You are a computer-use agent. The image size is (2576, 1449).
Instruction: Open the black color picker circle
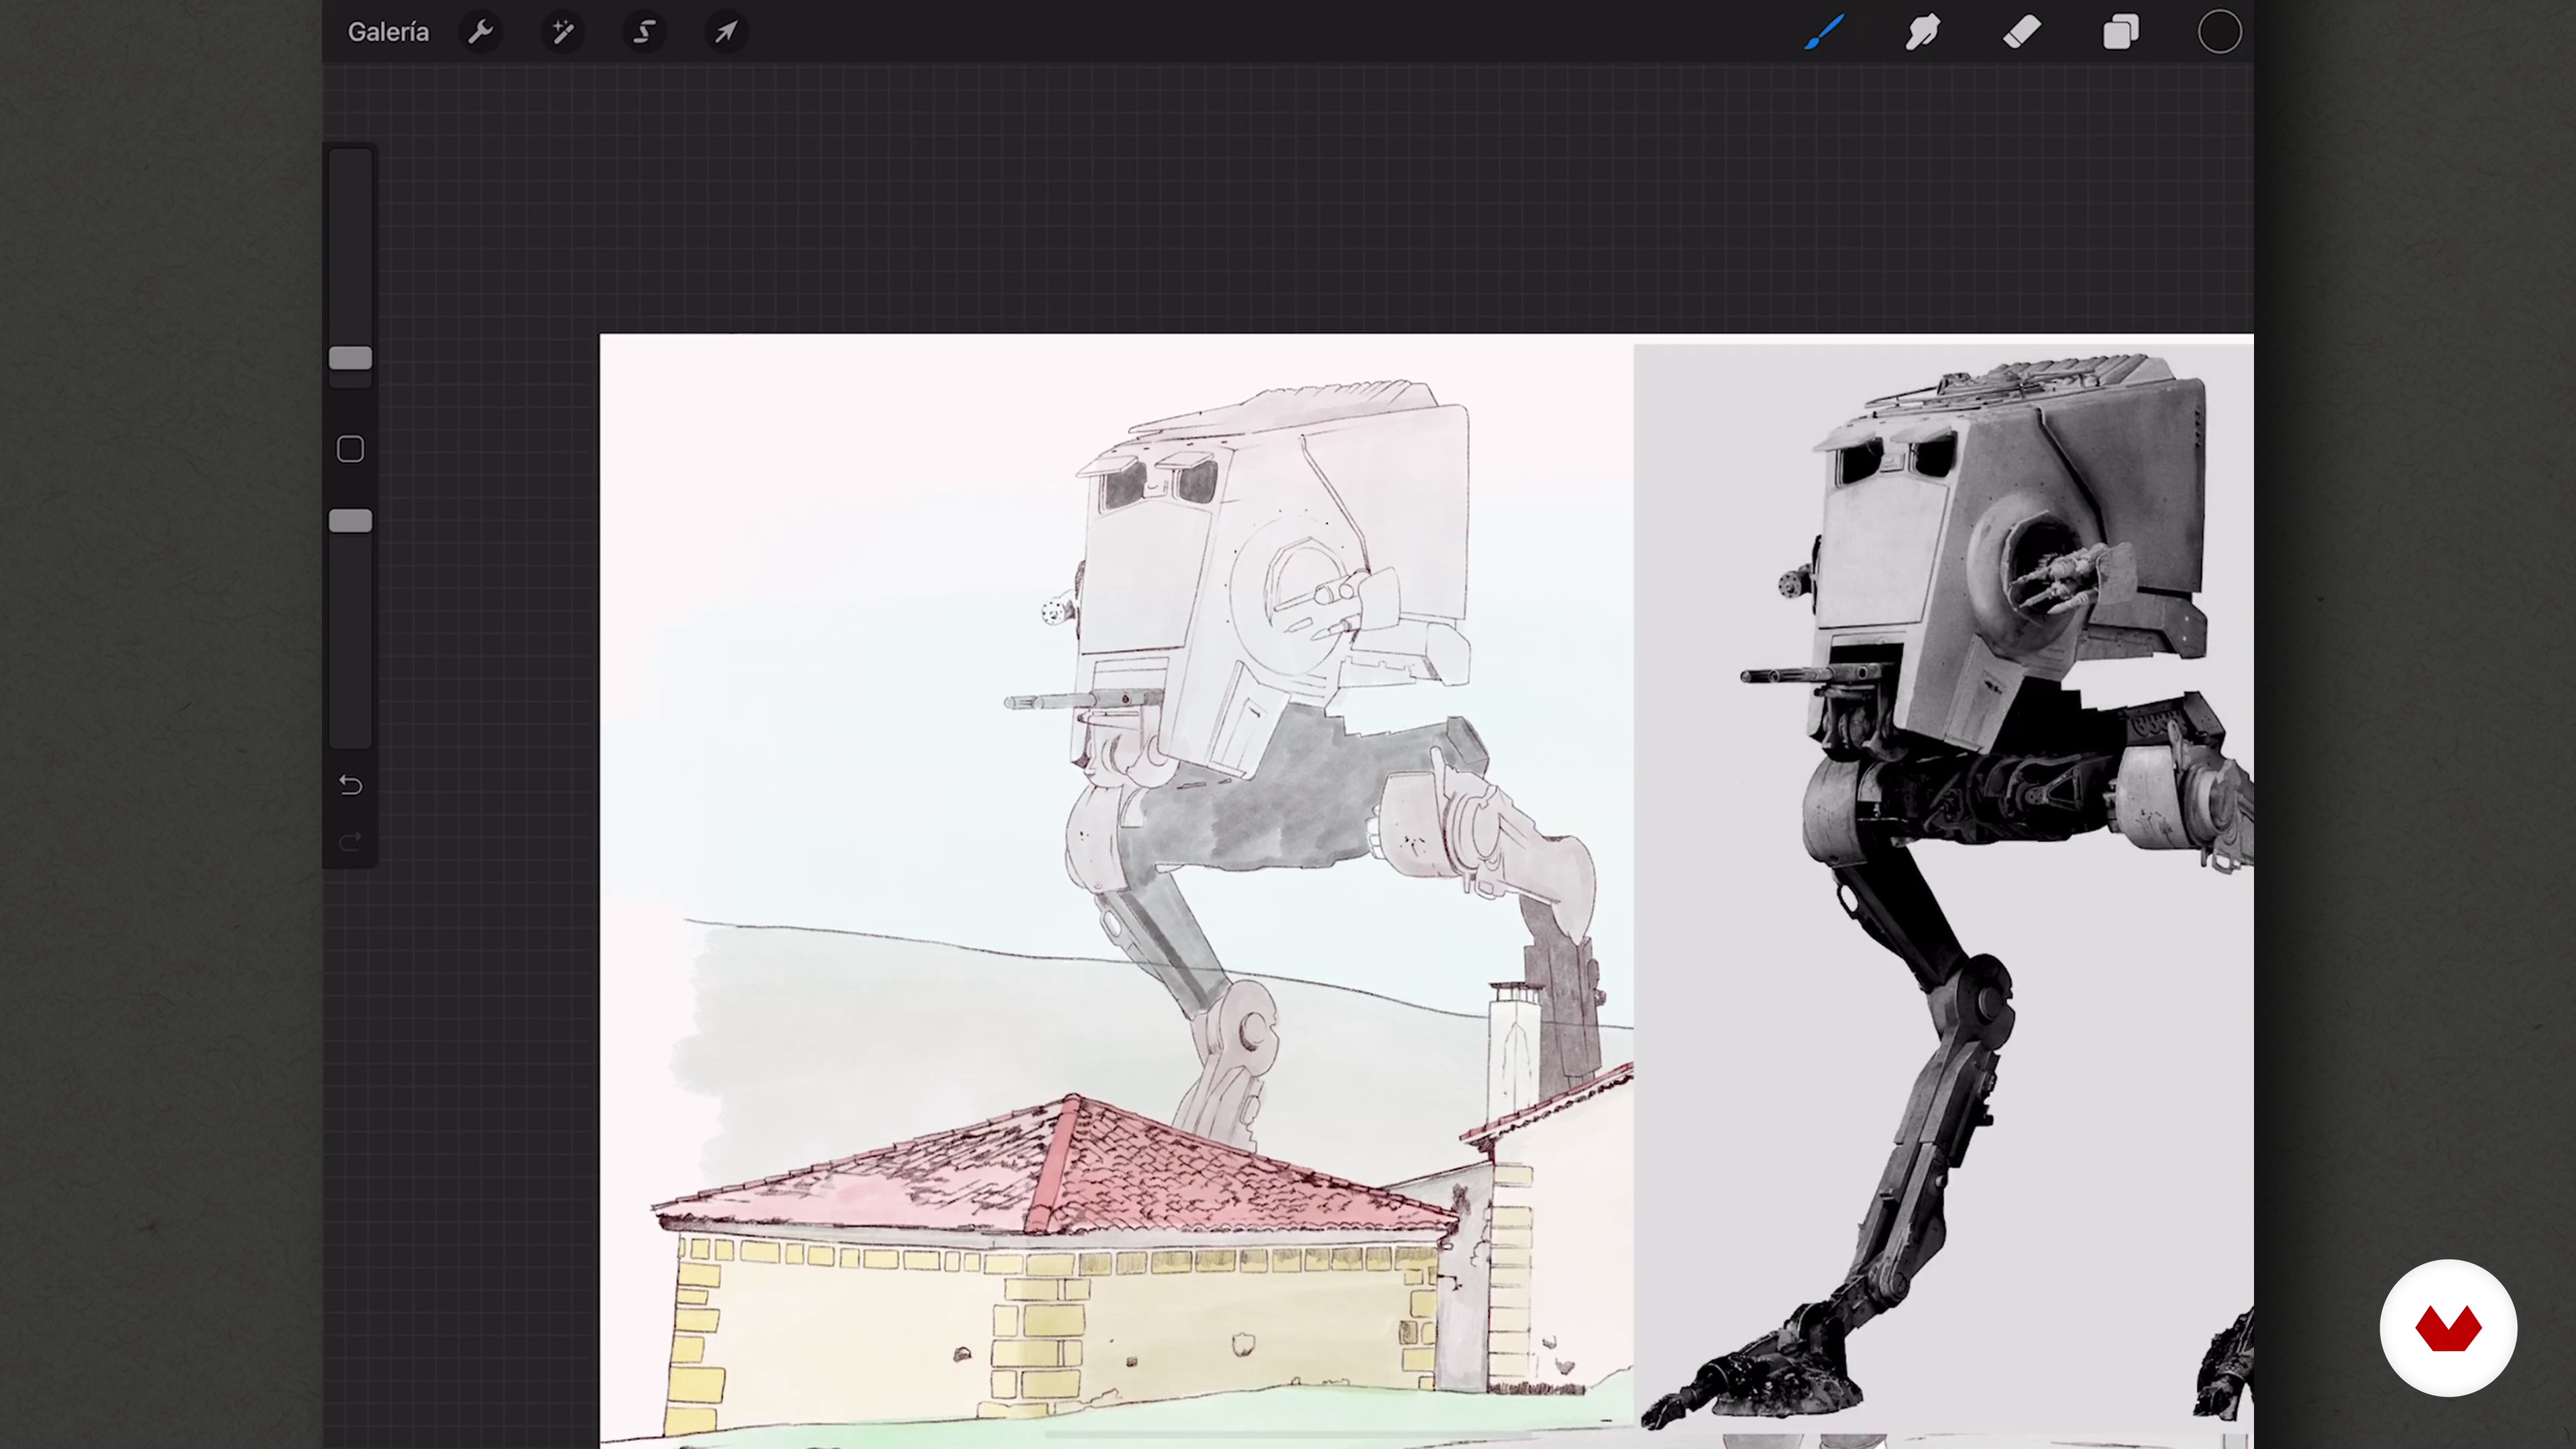click(2219, 32)
